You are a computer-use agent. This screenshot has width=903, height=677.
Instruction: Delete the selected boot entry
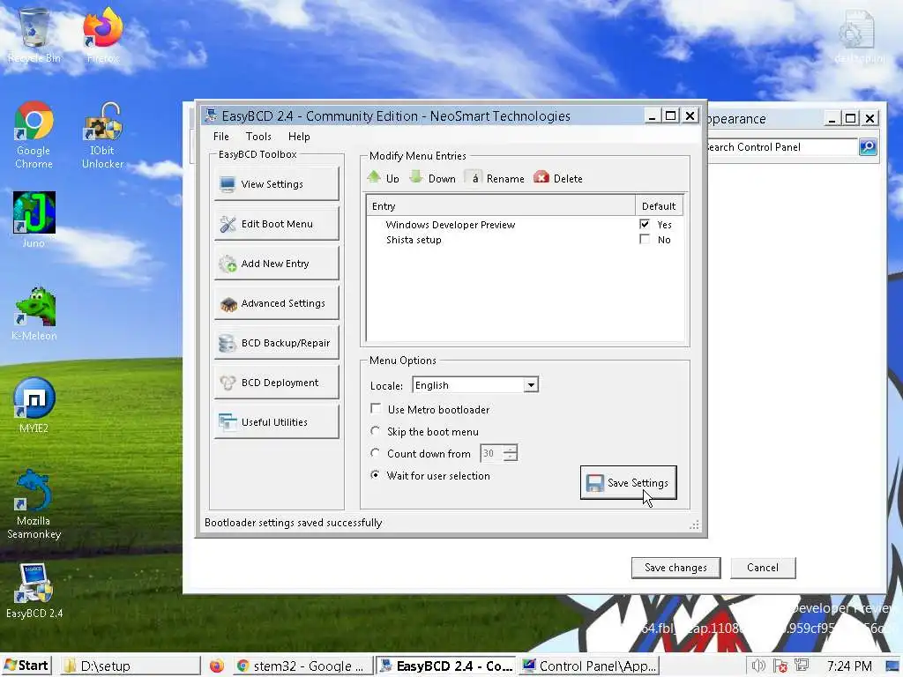558,178
